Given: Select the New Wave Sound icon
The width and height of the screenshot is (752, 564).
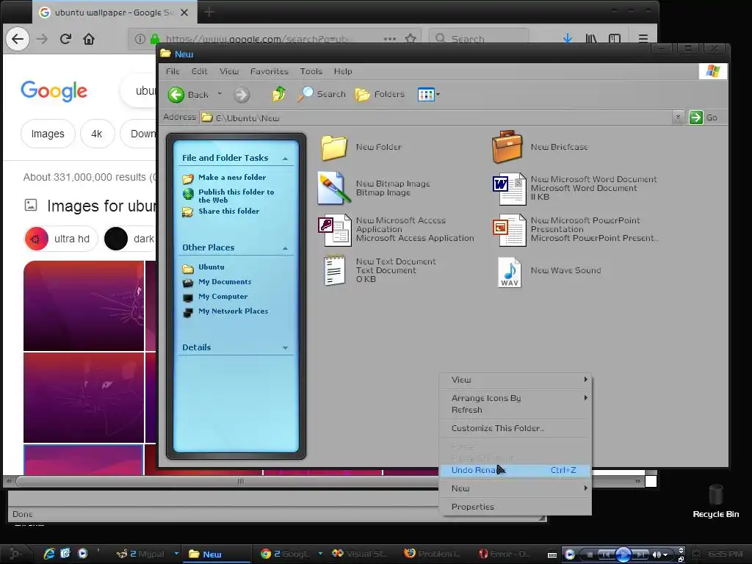Looking at the screenshot, I should tap(510, 272).
